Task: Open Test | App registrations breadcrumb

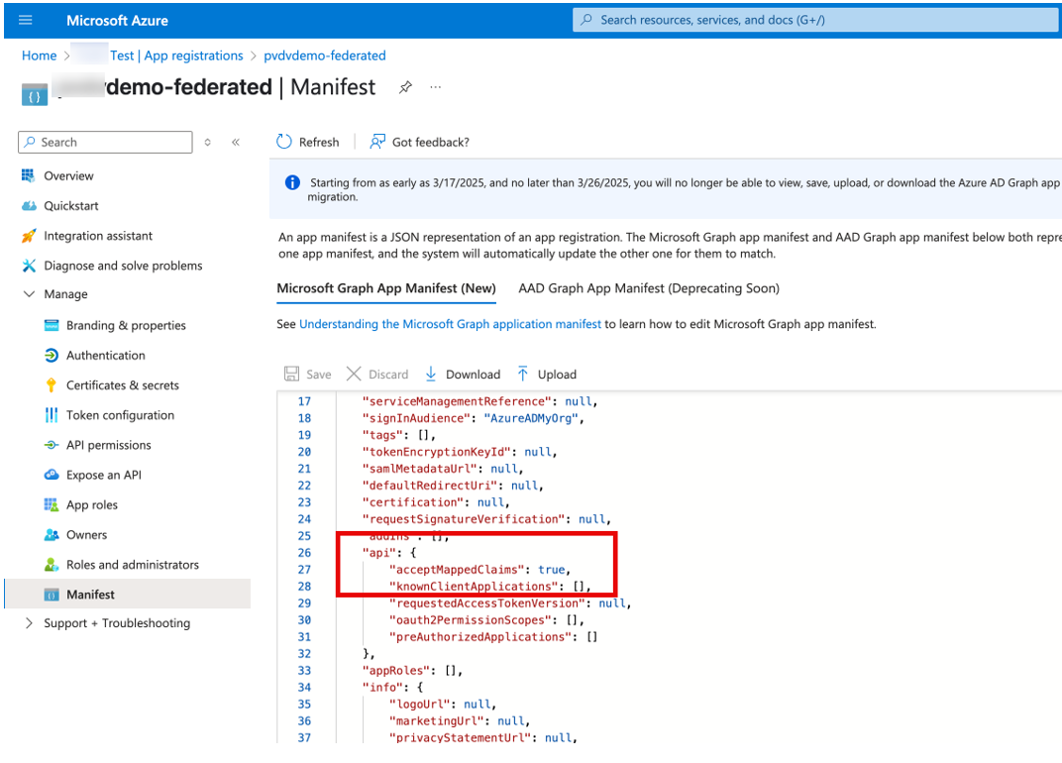Action: coord(176,55)
